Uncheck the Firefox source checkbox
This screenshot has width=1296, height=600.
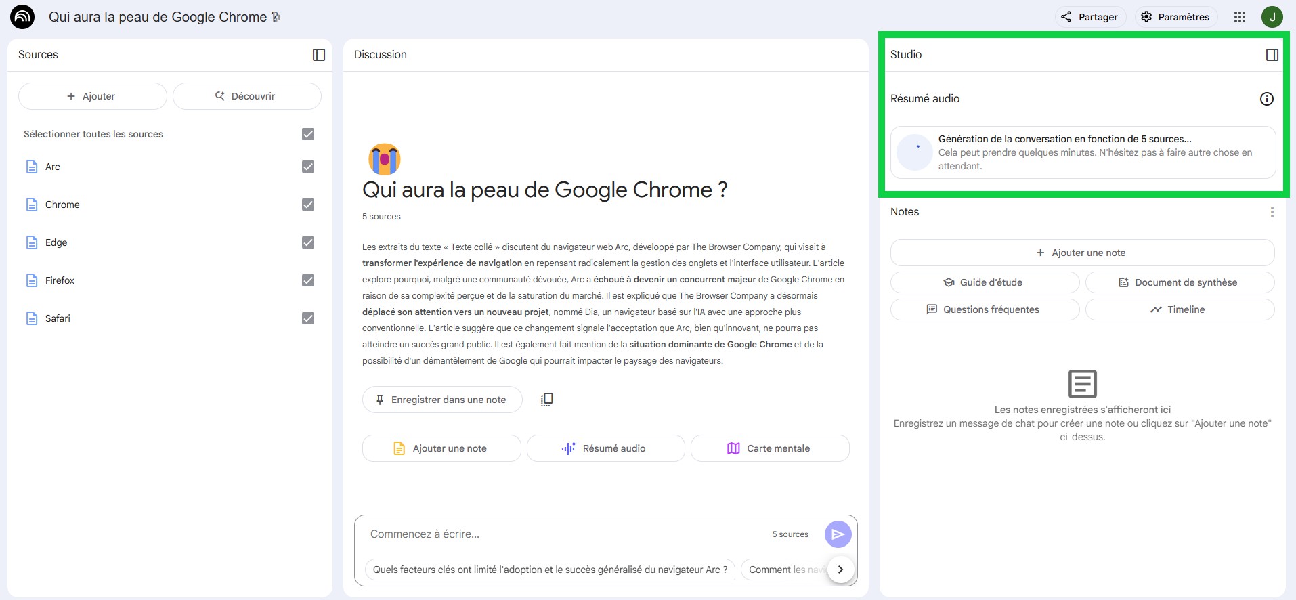(308, 280)
